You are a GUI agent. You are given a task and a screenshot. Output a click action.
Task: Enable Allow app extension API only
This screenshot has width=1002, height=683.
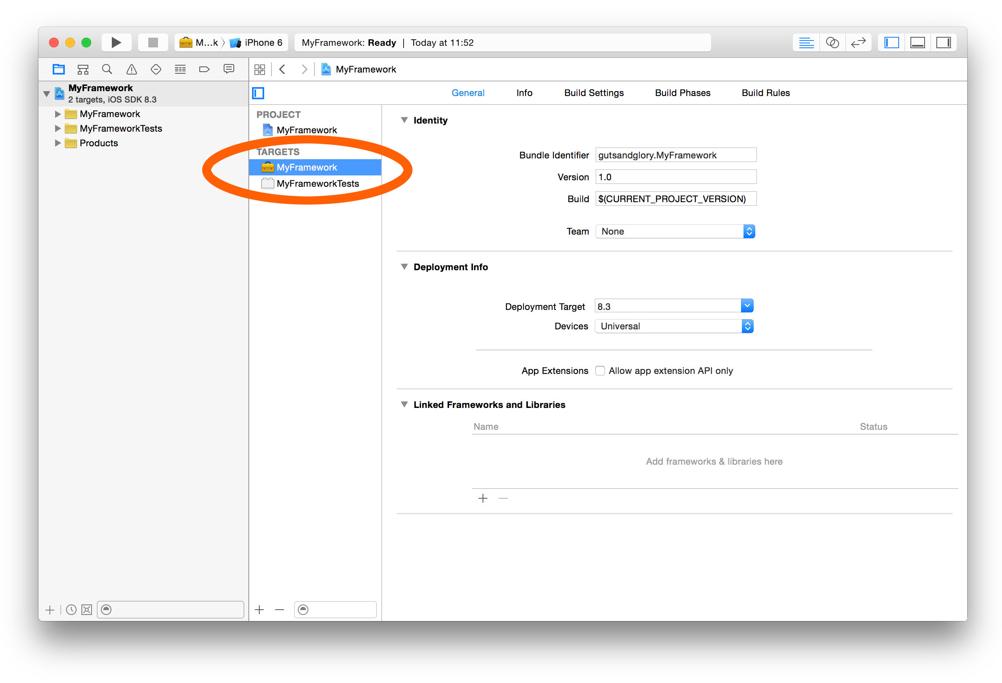(x=600, y=371)
